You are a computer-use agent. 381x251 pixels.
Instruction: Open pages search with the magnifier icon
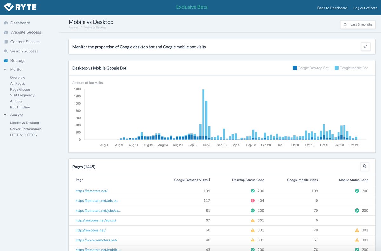364,166
